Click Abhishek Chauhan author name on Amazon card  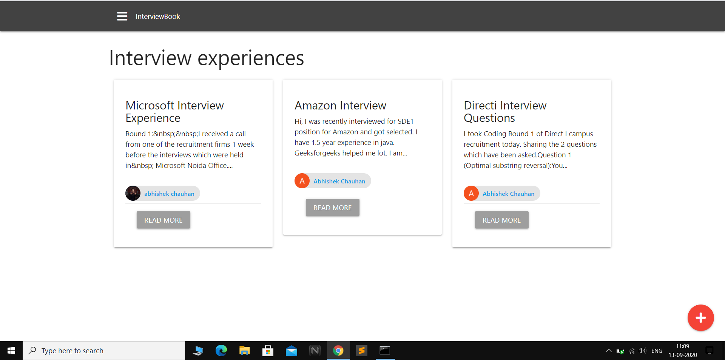coord(339,181)
